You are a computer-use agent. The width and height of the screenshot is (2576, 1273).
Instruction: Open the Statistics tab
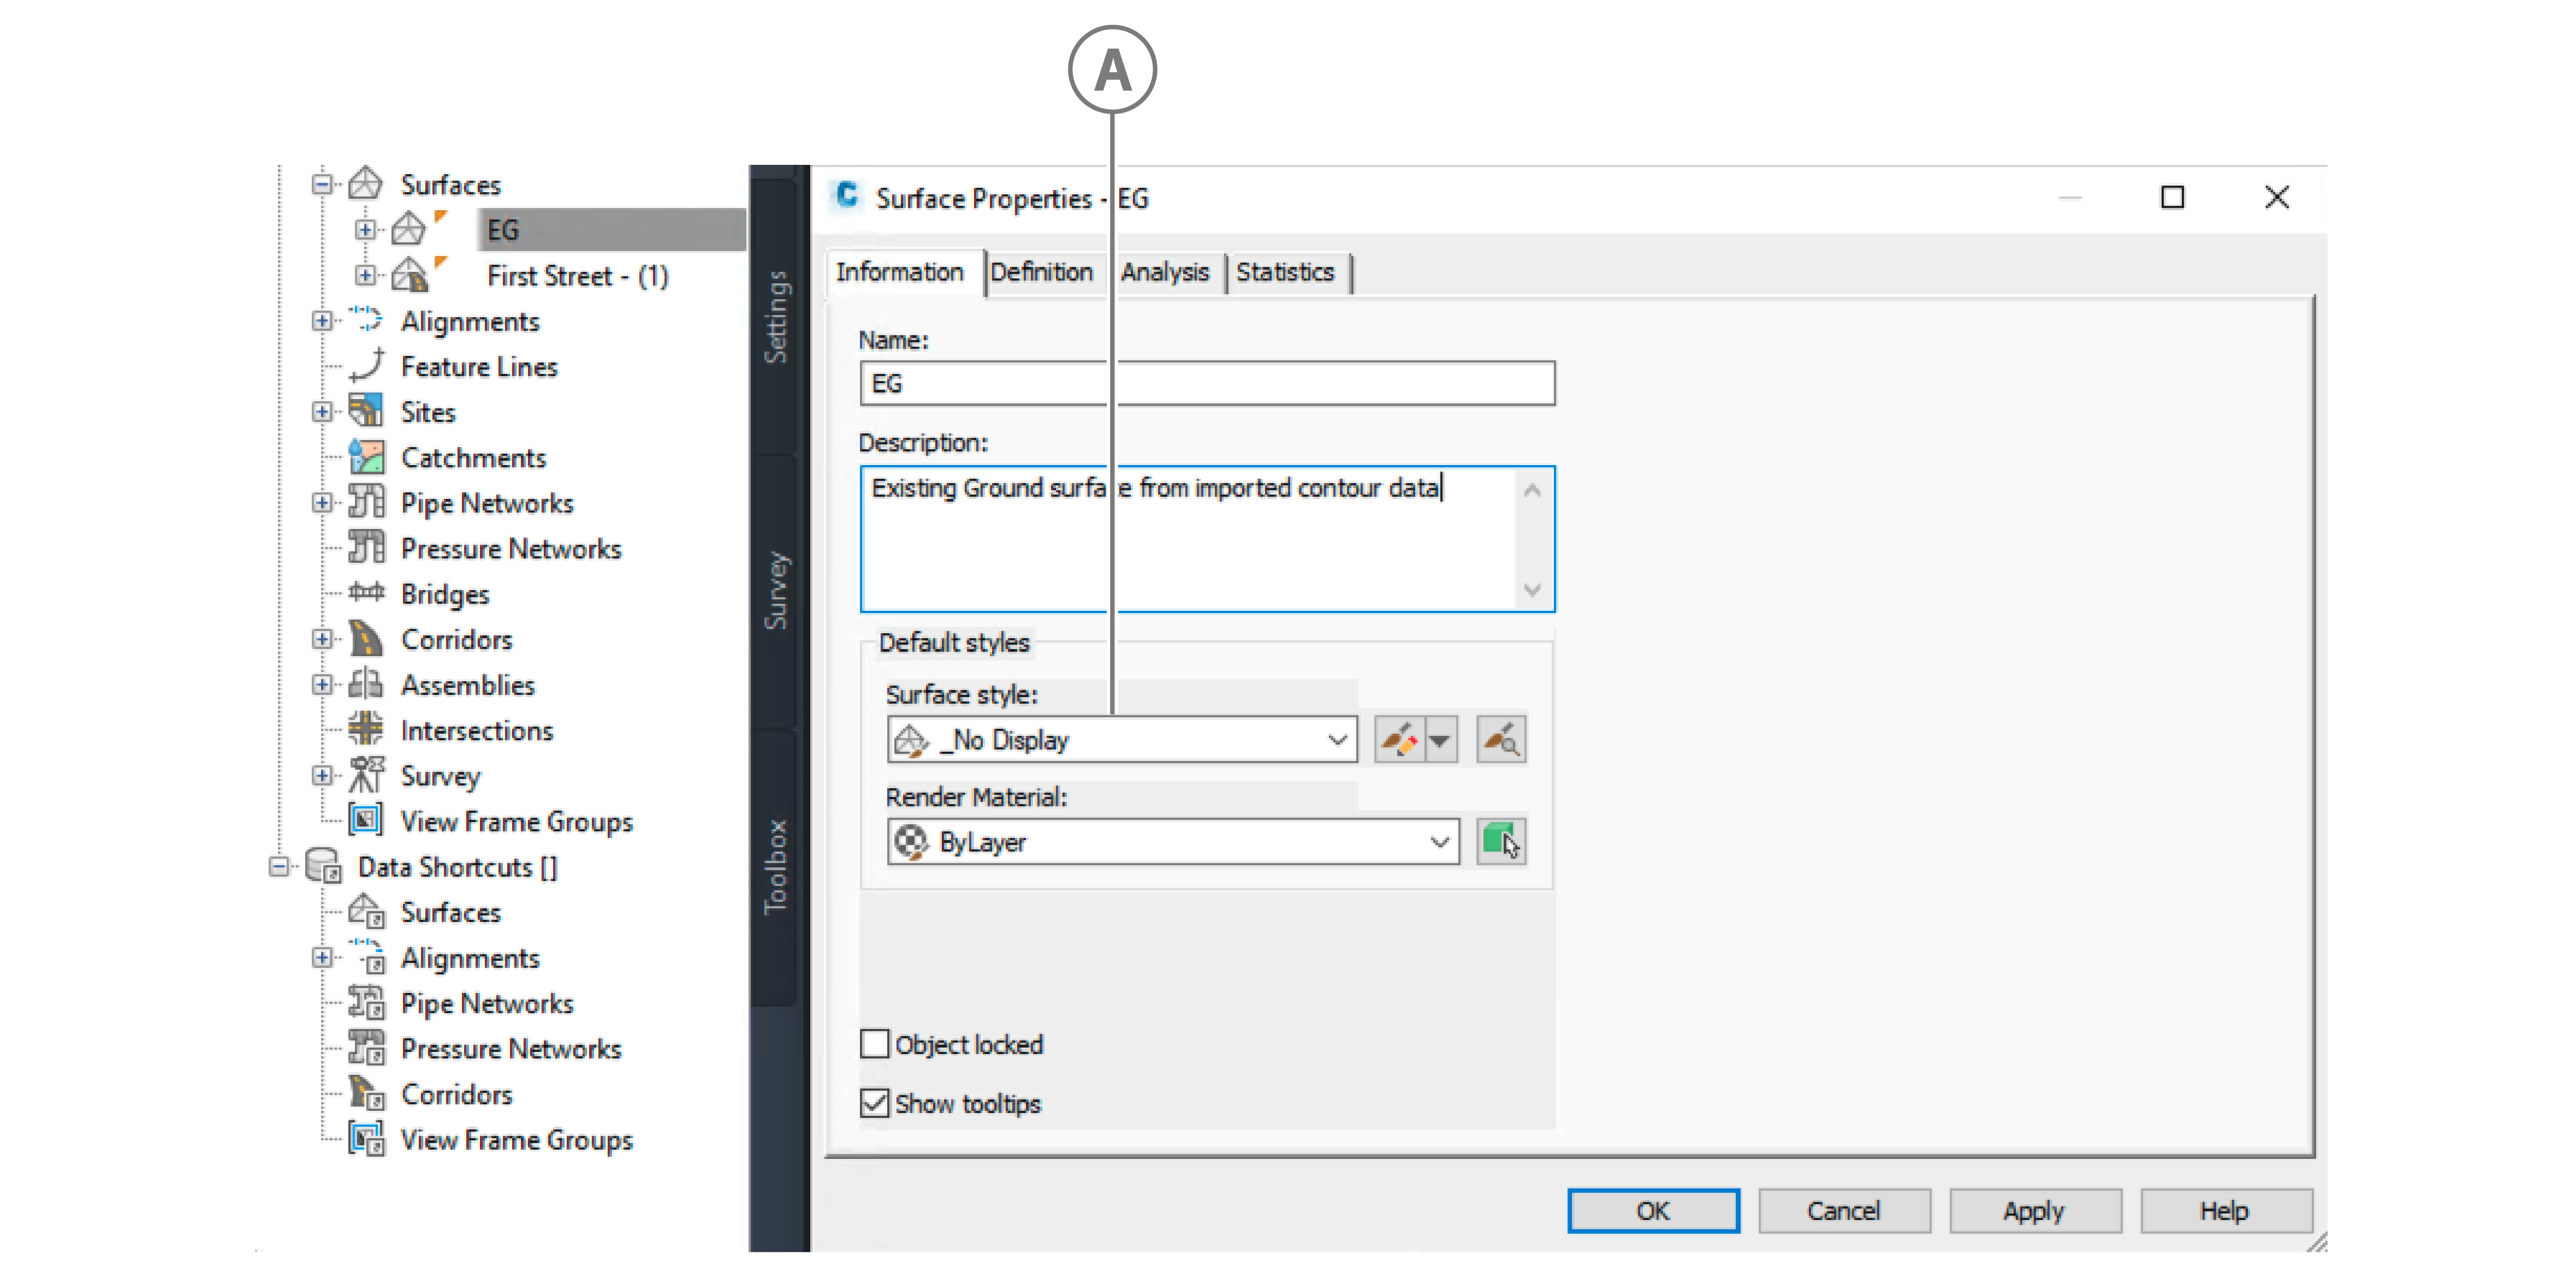tap(1284, 272)
